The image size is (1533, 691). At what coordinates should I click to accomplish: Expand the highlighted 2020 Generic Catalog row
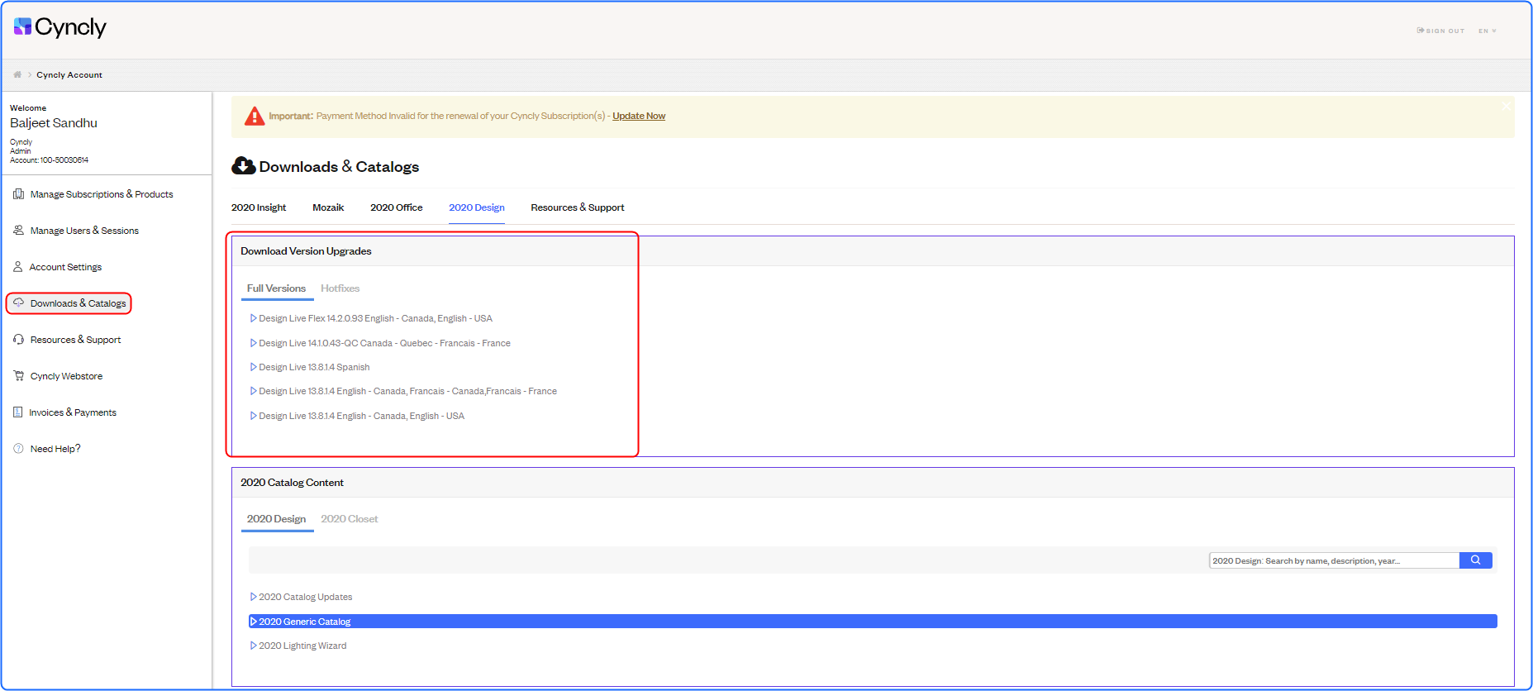(x=873, y=622)
